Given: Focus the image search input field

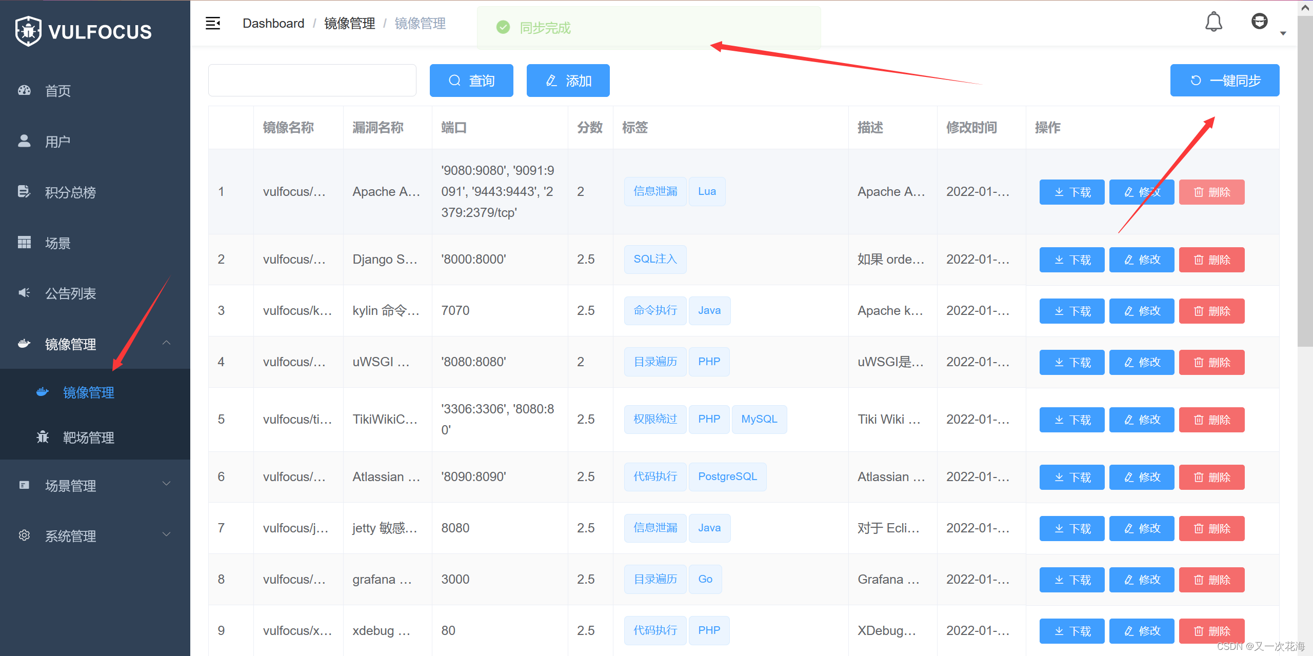Looking at the screenshot, I should pos(312,81).
